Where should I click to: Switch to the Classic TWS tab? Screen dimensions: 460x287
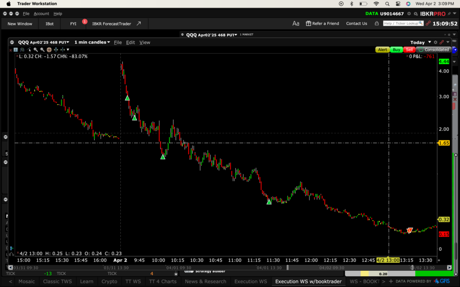[x=57, y=282]
